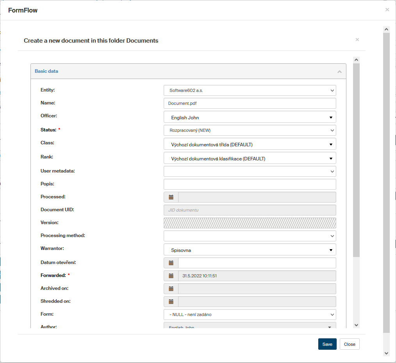The width and height of the screenshot is (396, 363).
Task: Expand the Class dropdown
Action: [250, 144]
